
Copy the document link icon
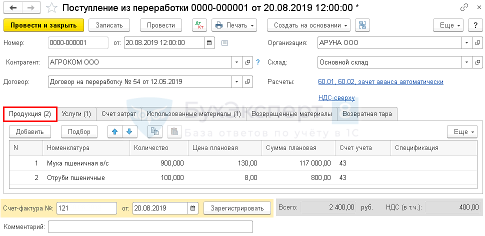point(465,8)
